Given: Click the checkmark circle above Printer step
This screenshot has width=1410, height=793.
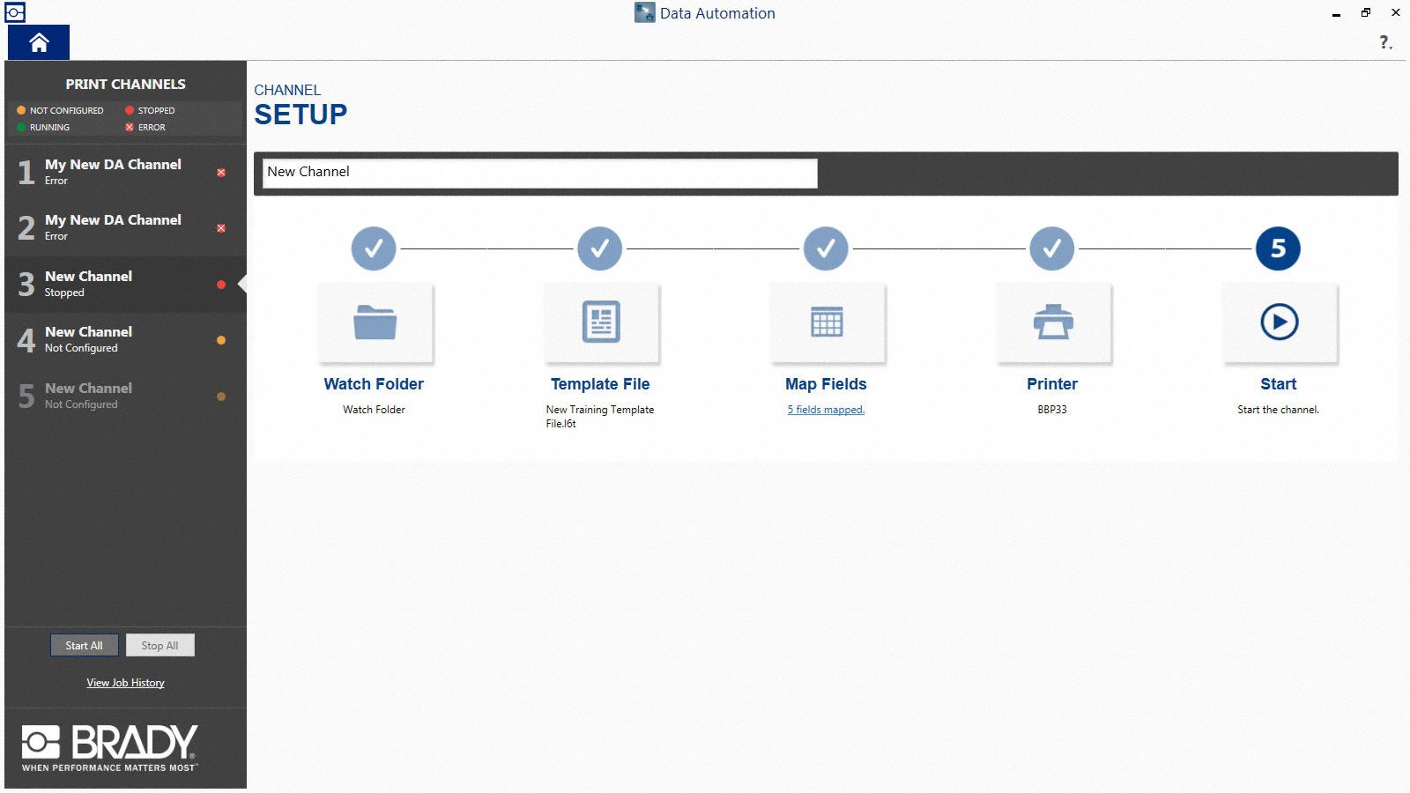Looking at the screenshot, I should 1052,248.
